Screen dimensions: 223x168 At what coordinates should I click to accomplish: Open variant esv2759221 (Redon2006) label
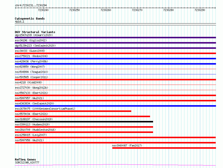pos(32,56)
